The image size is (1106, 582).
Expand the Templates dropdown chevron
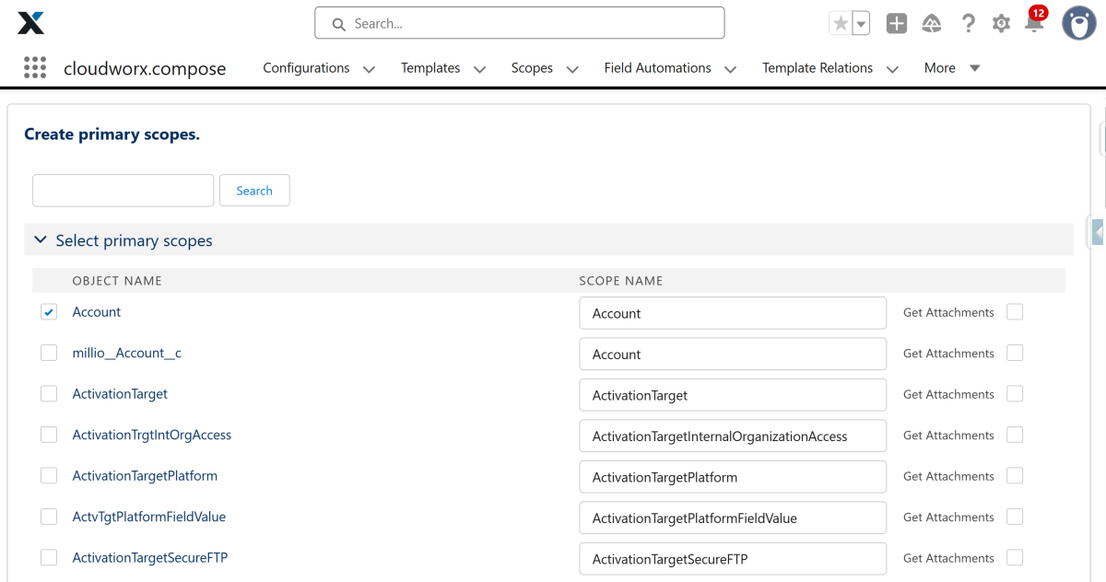click(x=479, y=69)
